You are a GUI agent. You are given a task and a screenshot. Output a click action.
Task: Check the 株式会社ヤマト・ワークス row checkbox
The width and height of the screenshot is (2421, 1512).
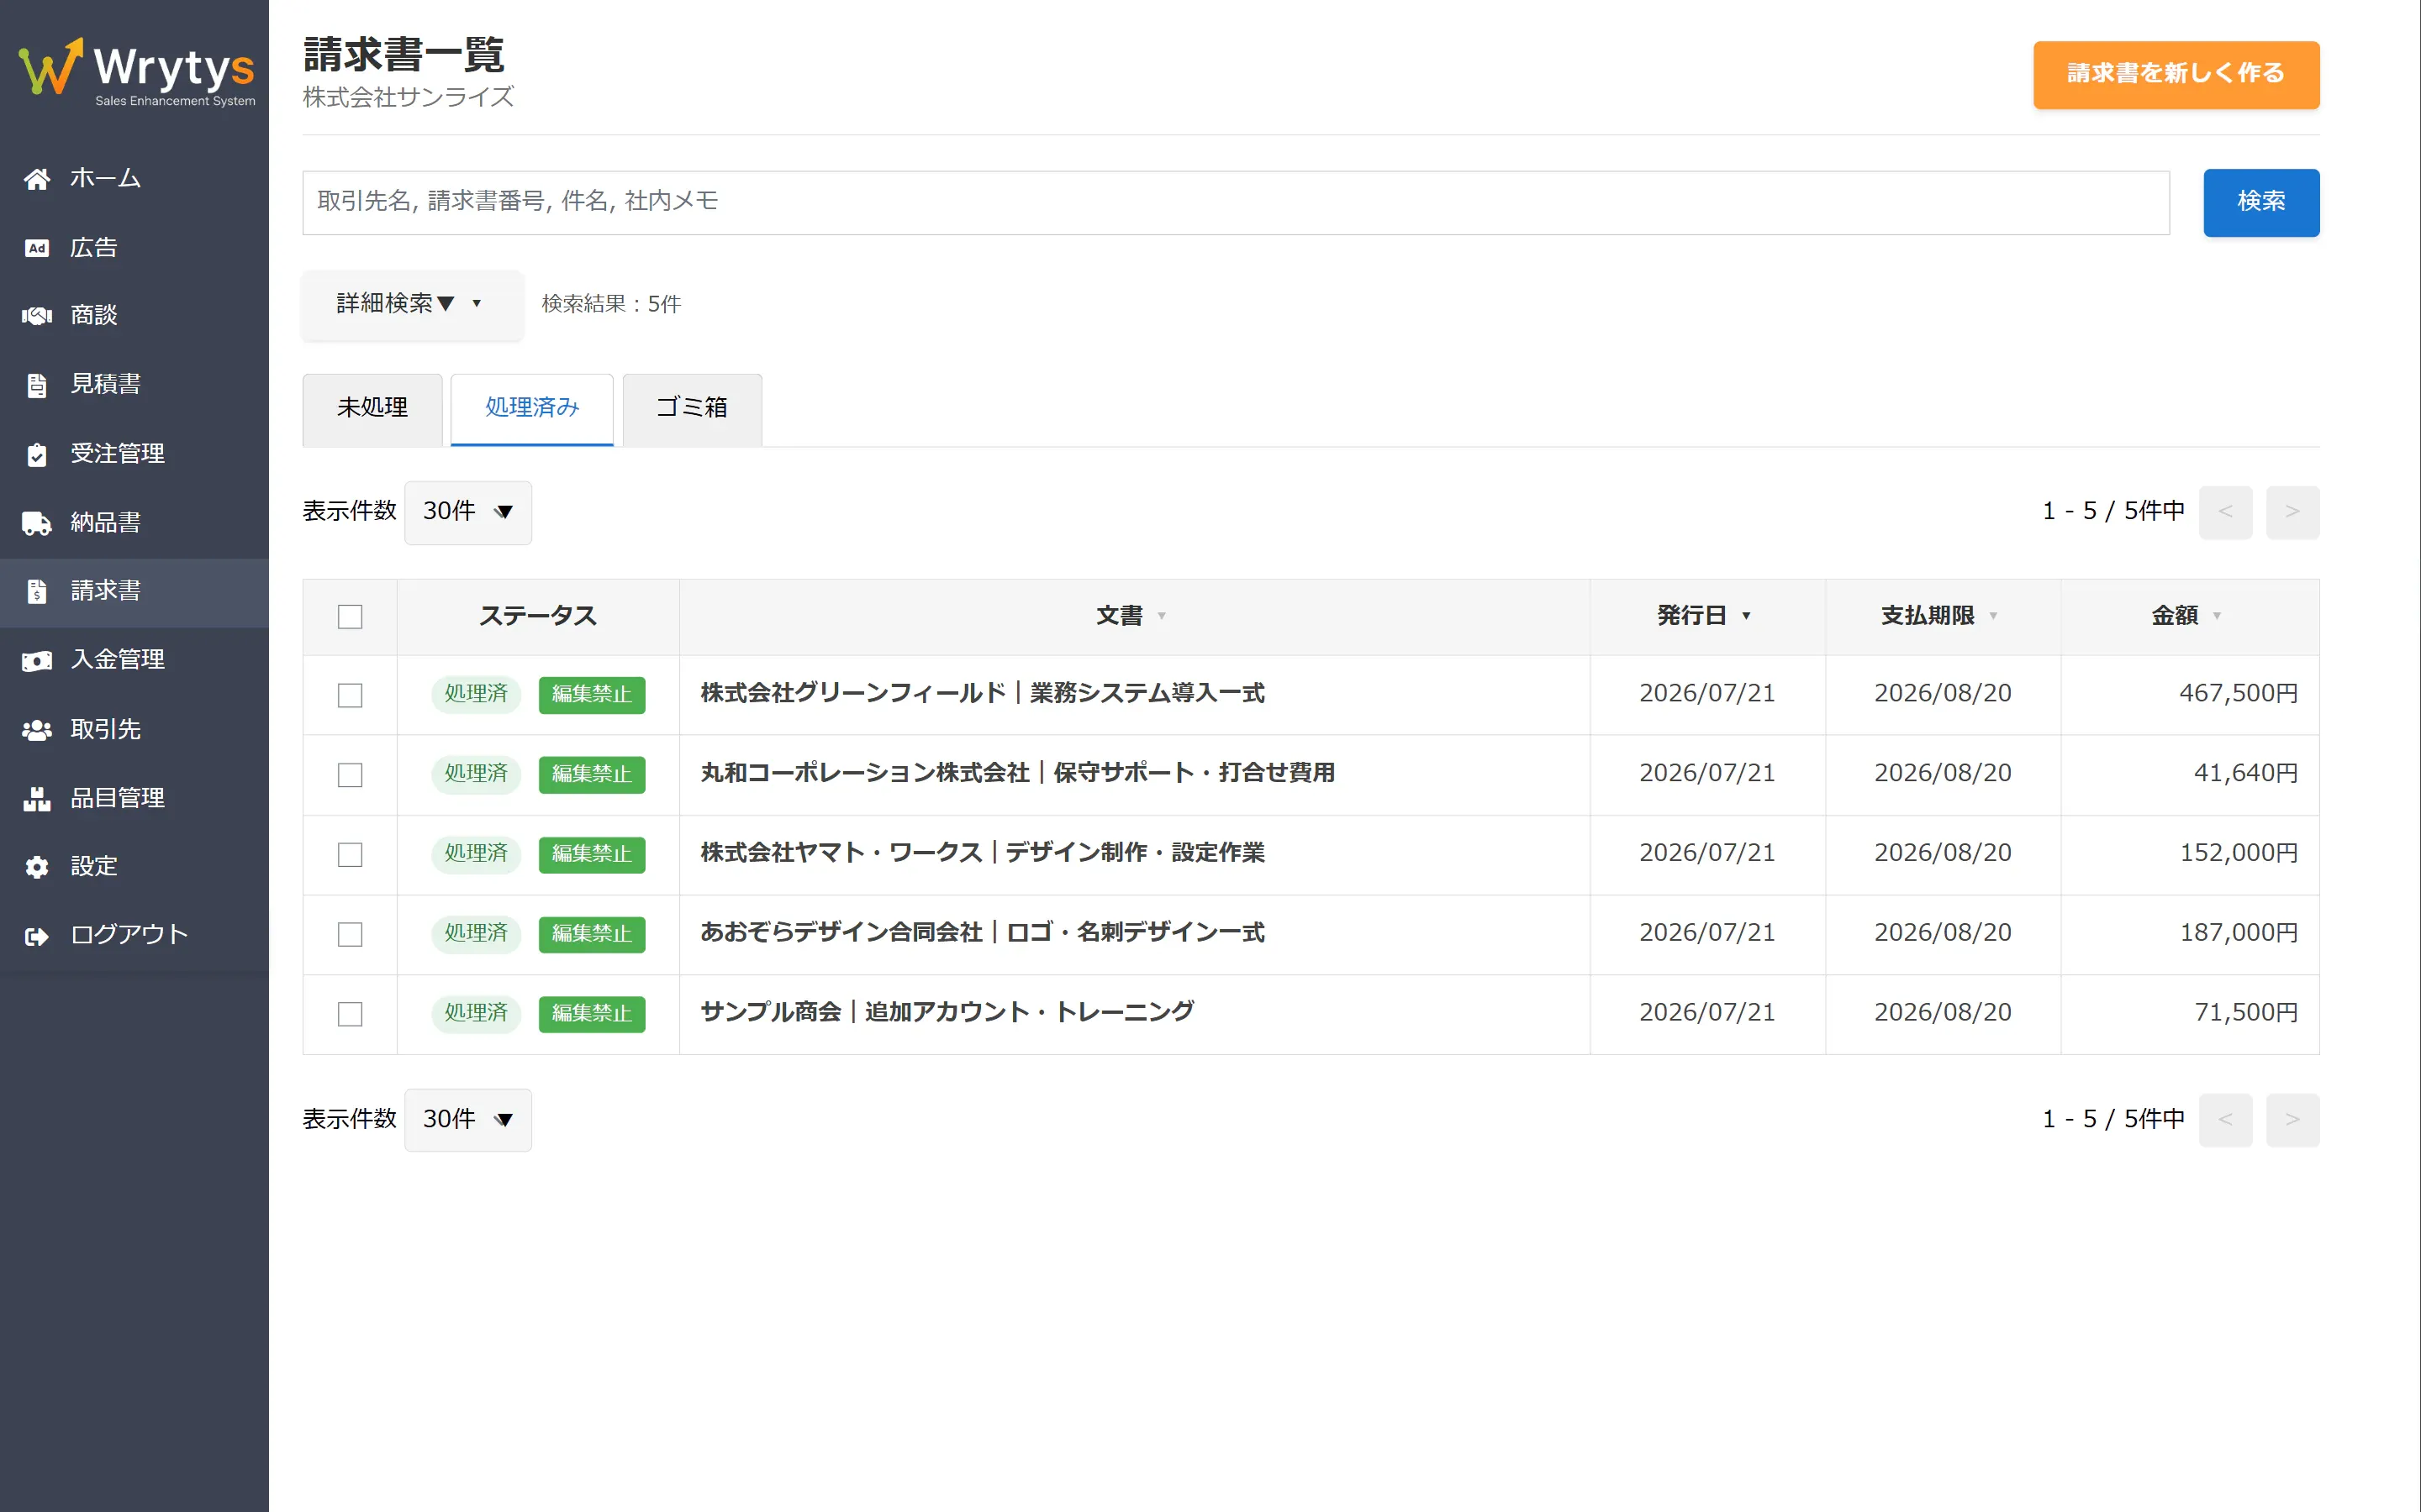tap(351, 854)
